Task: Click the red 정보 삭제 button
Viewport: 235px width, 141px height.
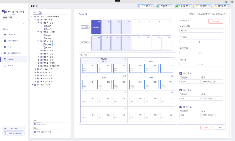Action: tap(216, 21)
